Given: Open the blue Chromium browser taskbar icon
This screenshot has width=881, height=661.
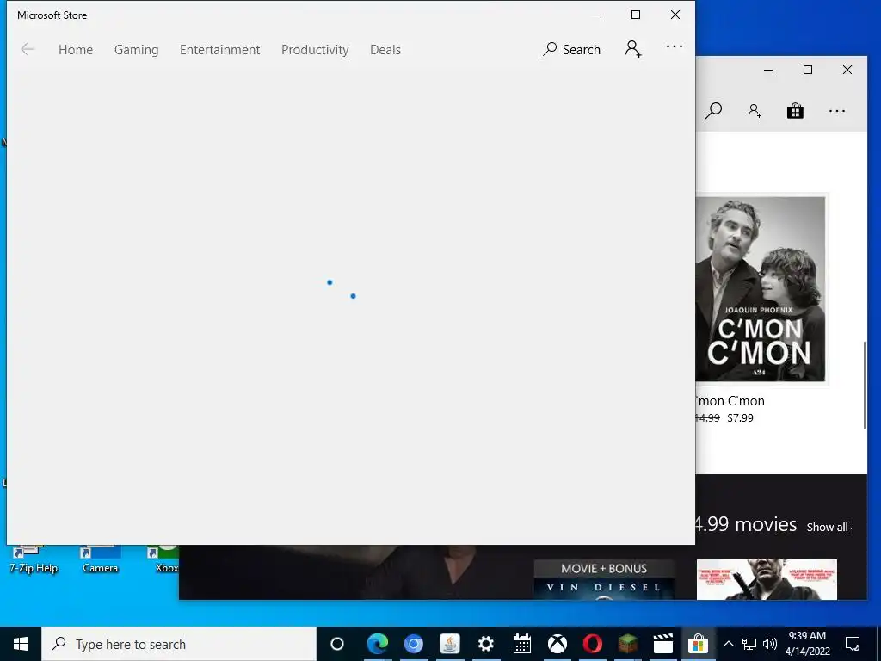Looking at the screenshot, I should (x=414, y=644).
